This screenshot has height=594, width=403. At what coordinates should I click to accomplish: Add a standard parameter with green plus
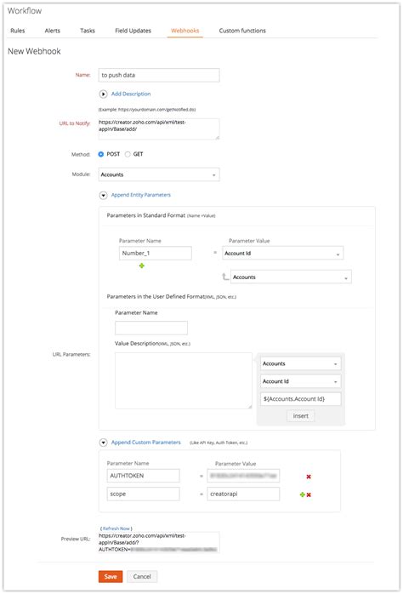(x=141, y=266)
